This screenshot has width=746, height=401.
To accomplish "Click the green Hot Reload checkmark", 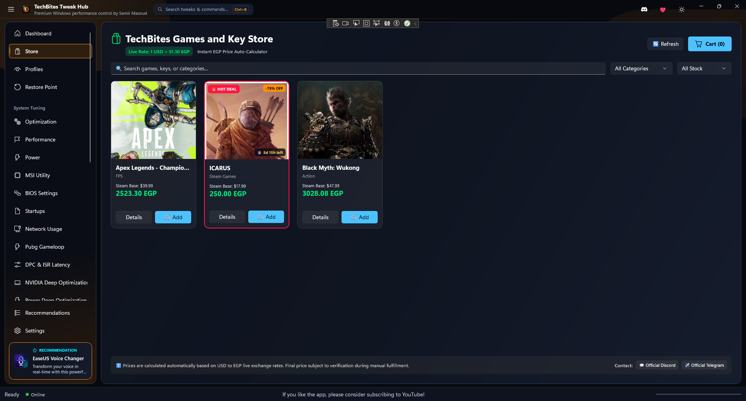I will coord(407,23).
